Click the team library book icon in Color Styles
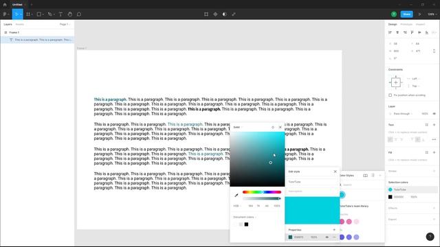 (365, 176)
